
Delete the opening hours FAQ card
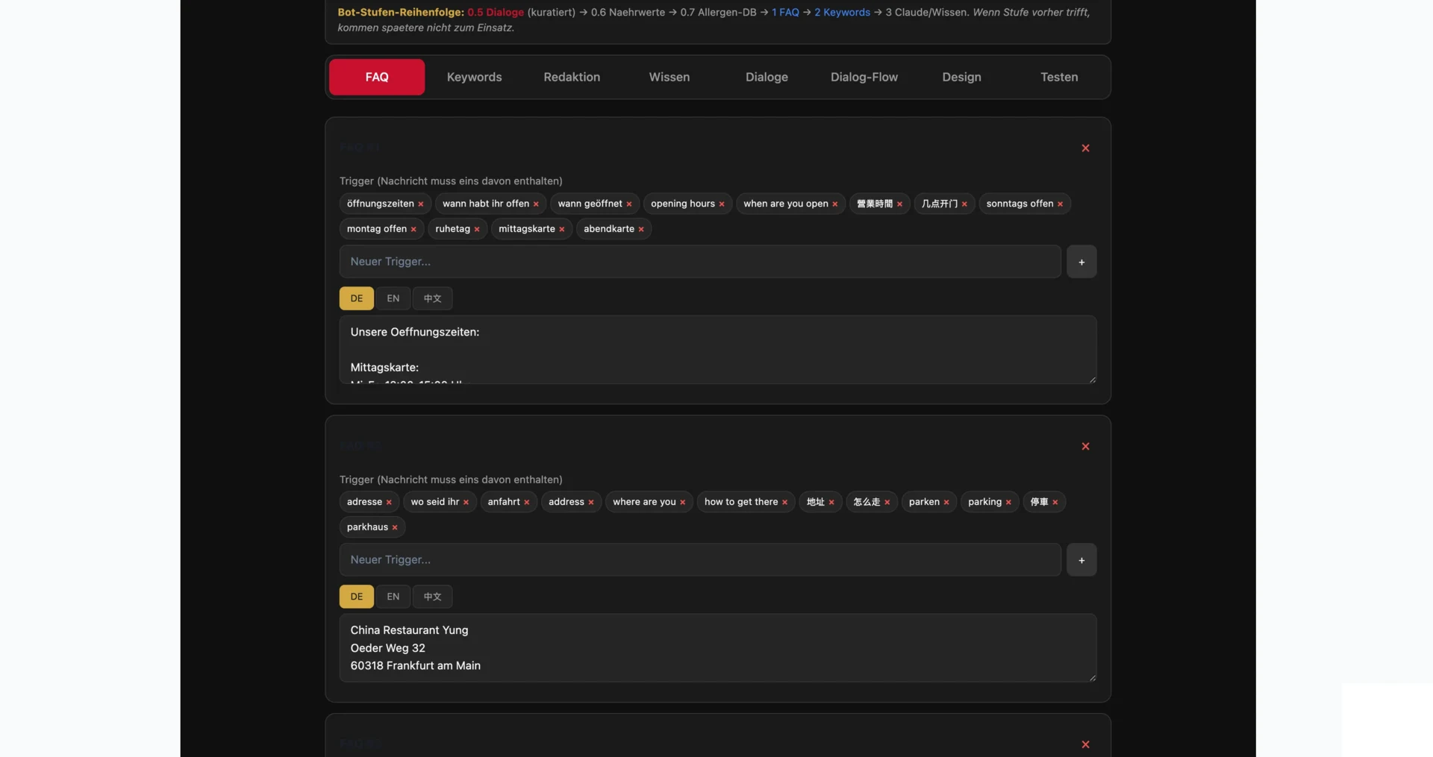click(1086, 148)
